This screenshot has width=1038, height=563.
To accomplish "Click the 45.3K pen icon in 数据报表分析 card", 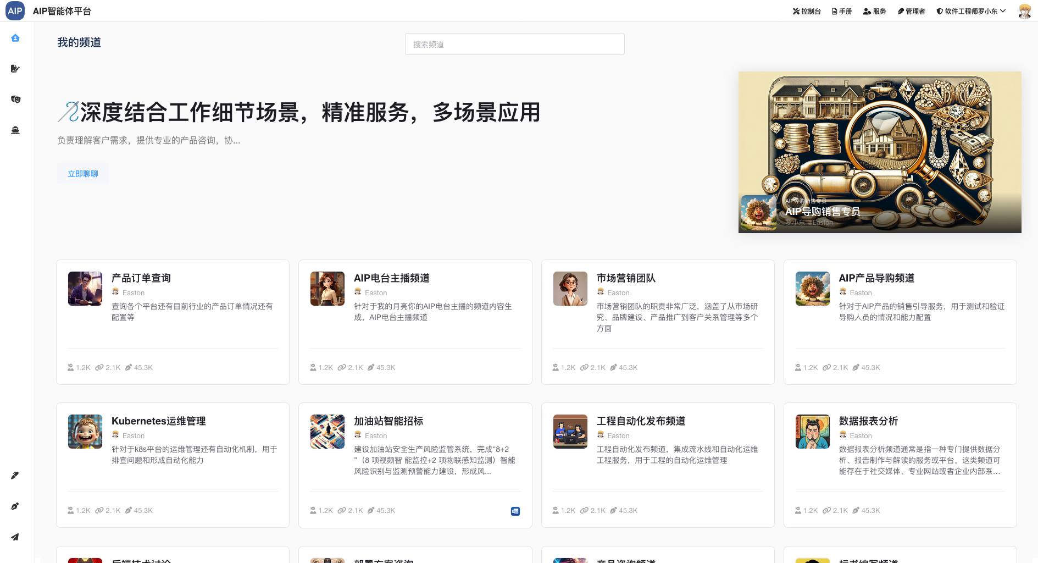I will 856,510.
